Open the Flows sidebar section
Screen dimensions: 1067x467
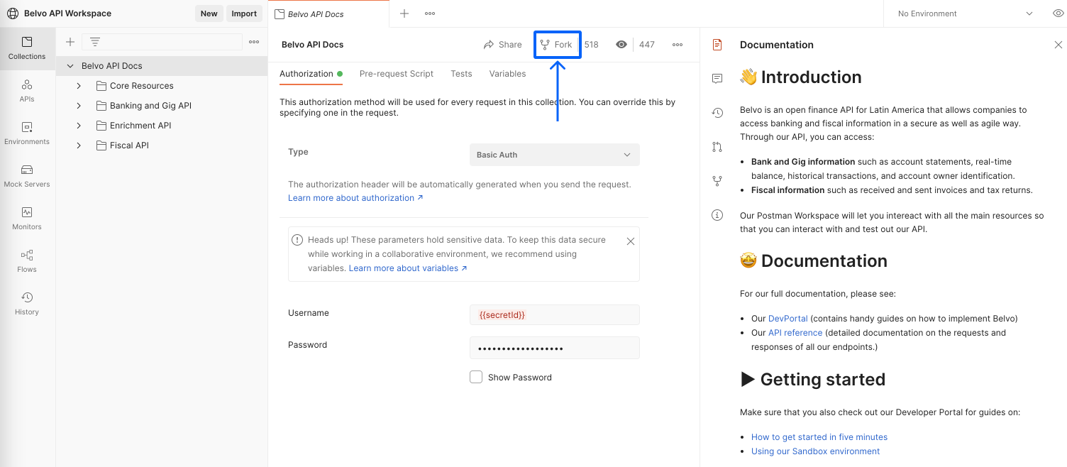(x=27, y=261)
